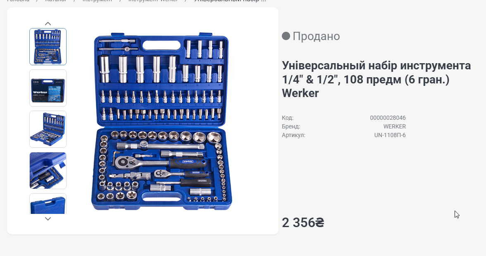Click the product code 00000028046

coord(388,118)
